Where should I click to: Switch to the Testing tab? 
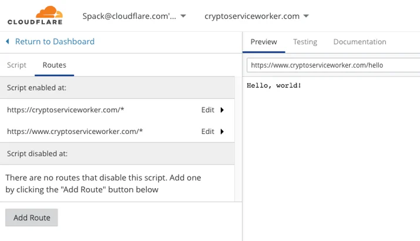pos(305,42)
